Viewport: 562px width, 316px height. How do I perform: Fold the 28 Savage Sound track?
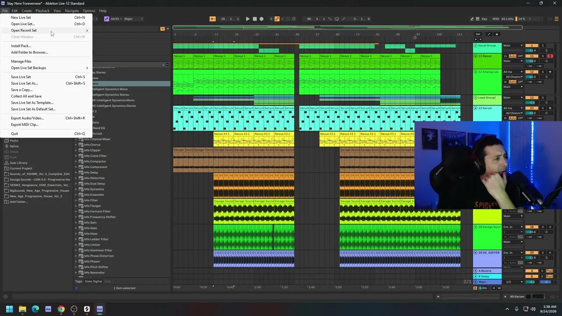pos(475,227)
